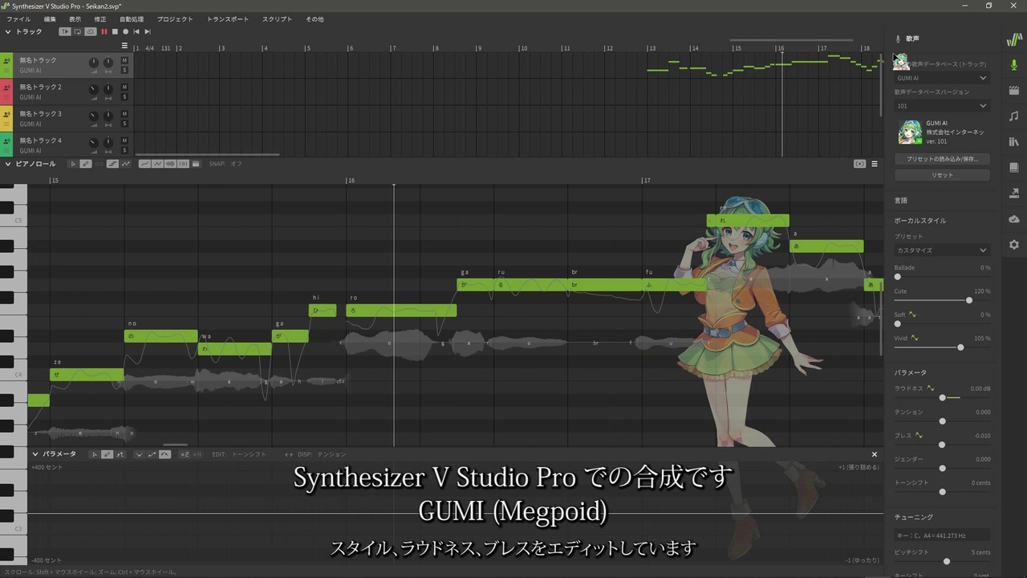The width and height of the screenshot is (1027, 578).
Task: Collapse the ピアノロール section
Action: tap(8, 164)
